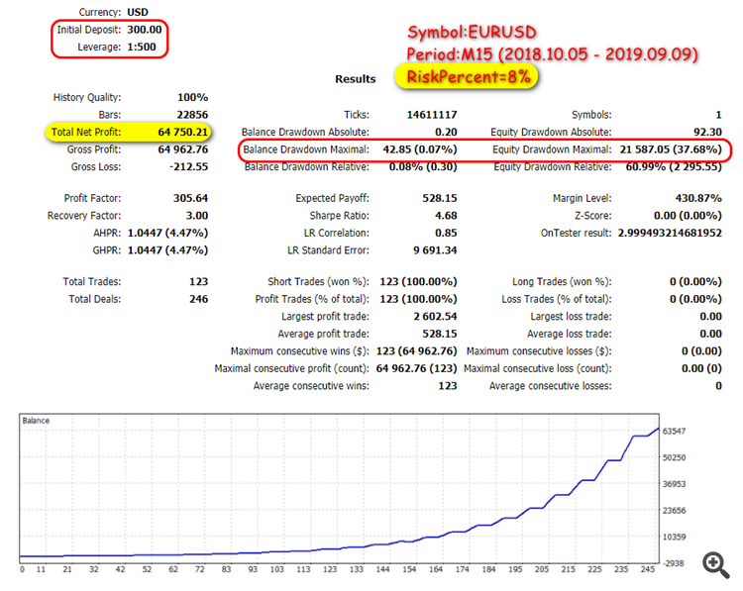Click the magnifier zoom icon
The height and width of the screenshot is (591, 743).
pos(716,565)
